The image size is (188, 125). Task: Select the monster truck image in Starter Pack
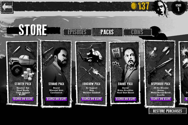coord(23,64)
